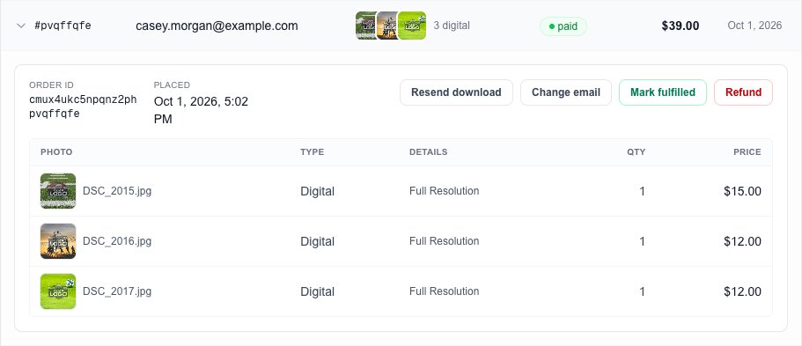Mark the order as fulfilled
The width and height of the screenshot is (802, 346).
[x=663, y=92]
